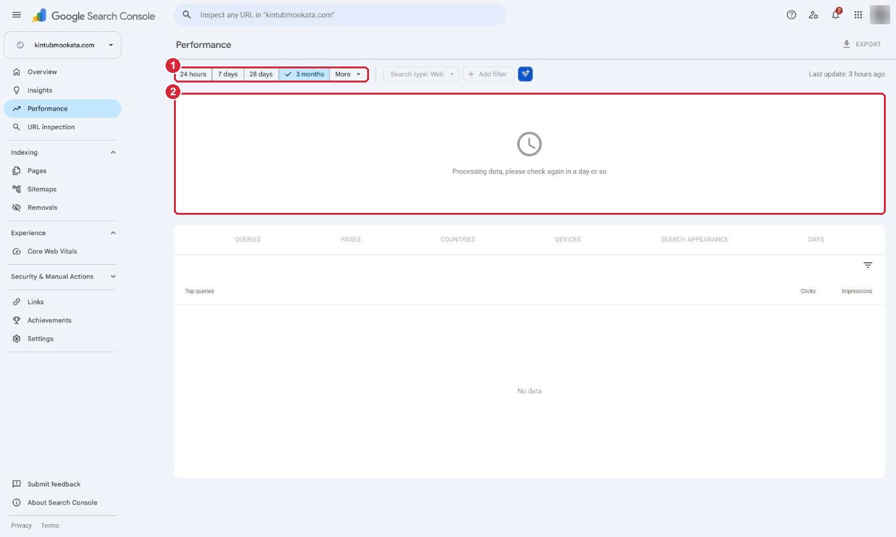896x537 pixels.
Task: Open the Help icon
Action: pos(791,15)
